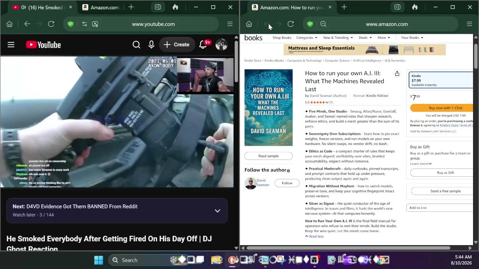Click fire icon in Amazon window title bar
The image size is (479, 269).
click(415, 7)
